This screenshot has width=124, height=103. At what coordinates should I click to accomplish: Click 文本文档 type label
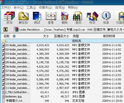78,101
